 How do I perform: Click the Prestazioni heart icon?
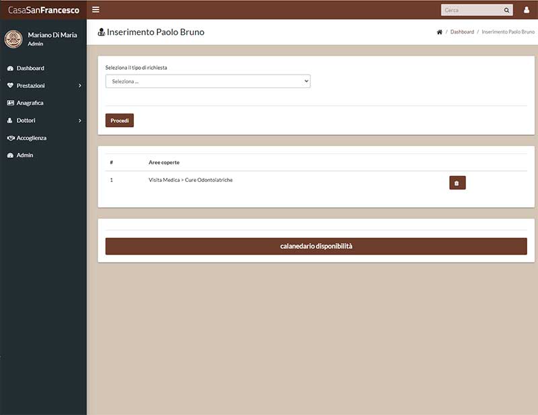click(10, 85)
